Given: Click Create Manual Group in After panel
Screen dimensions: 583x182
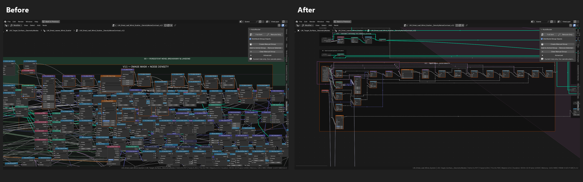Looking at the screenshot, I should [557, 44].
